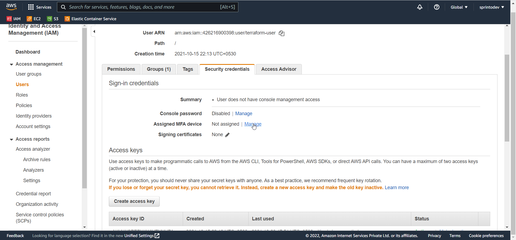Sort by the Last used column header

point(330,219)
